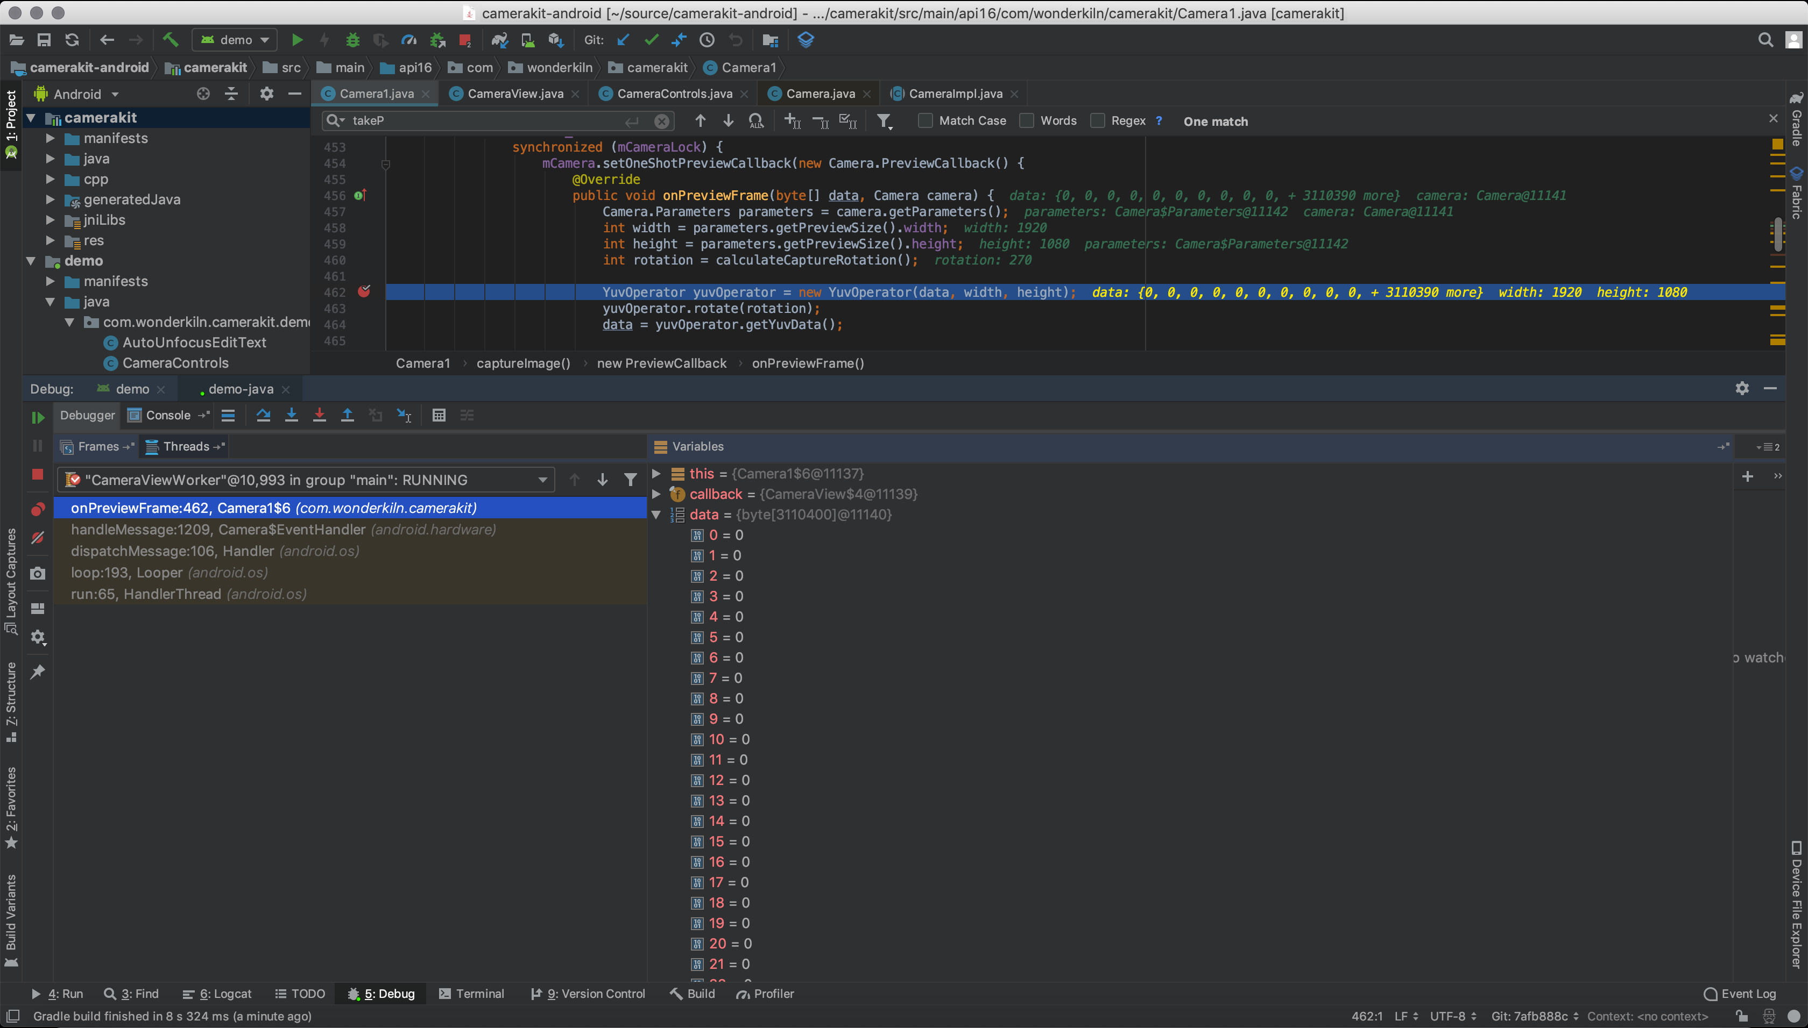Click View Breakpoints double red circle icon
Image resolution: width=1808 pixels, height=1028 pixels.
click(x=38, y=509)
